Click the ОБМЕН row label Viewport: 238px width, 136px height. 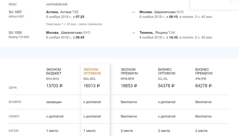(x=14, y=116)
